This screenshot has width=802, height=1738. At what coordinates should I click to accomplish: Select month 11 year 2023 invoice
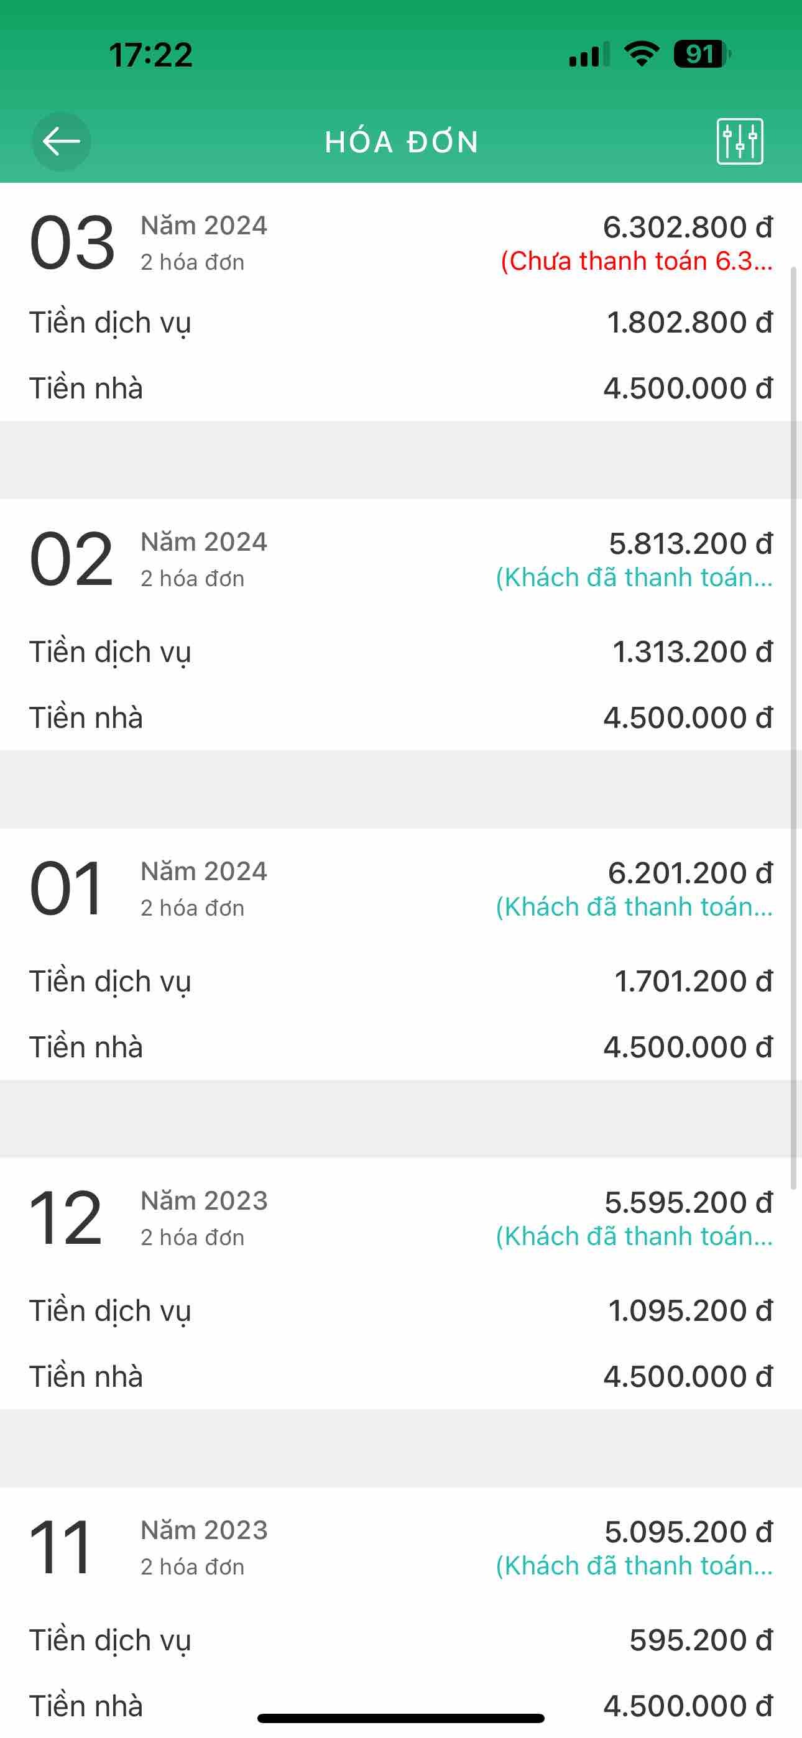pos(61,1547)
